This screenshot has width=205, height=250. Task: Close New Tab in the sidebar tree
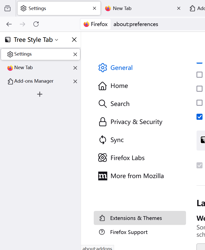point(75,68)
